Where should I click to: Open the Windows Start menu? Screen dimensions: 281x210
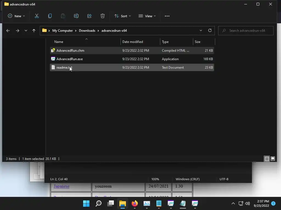coord(86,203)
